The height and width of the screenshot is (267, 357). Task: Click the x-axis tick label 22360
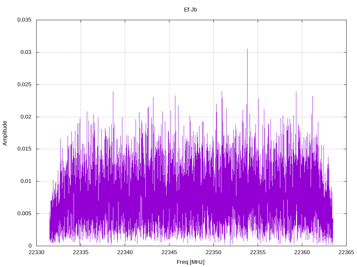coord(302,252)
